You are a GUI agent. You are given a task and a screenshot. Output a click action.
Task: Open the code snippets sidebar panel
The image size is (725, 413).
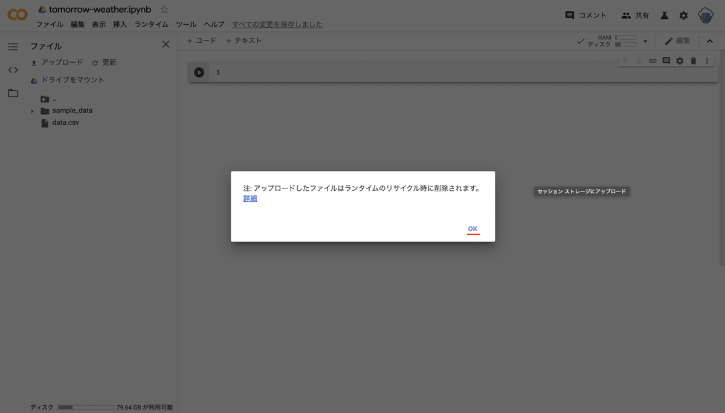pos(13,69)
